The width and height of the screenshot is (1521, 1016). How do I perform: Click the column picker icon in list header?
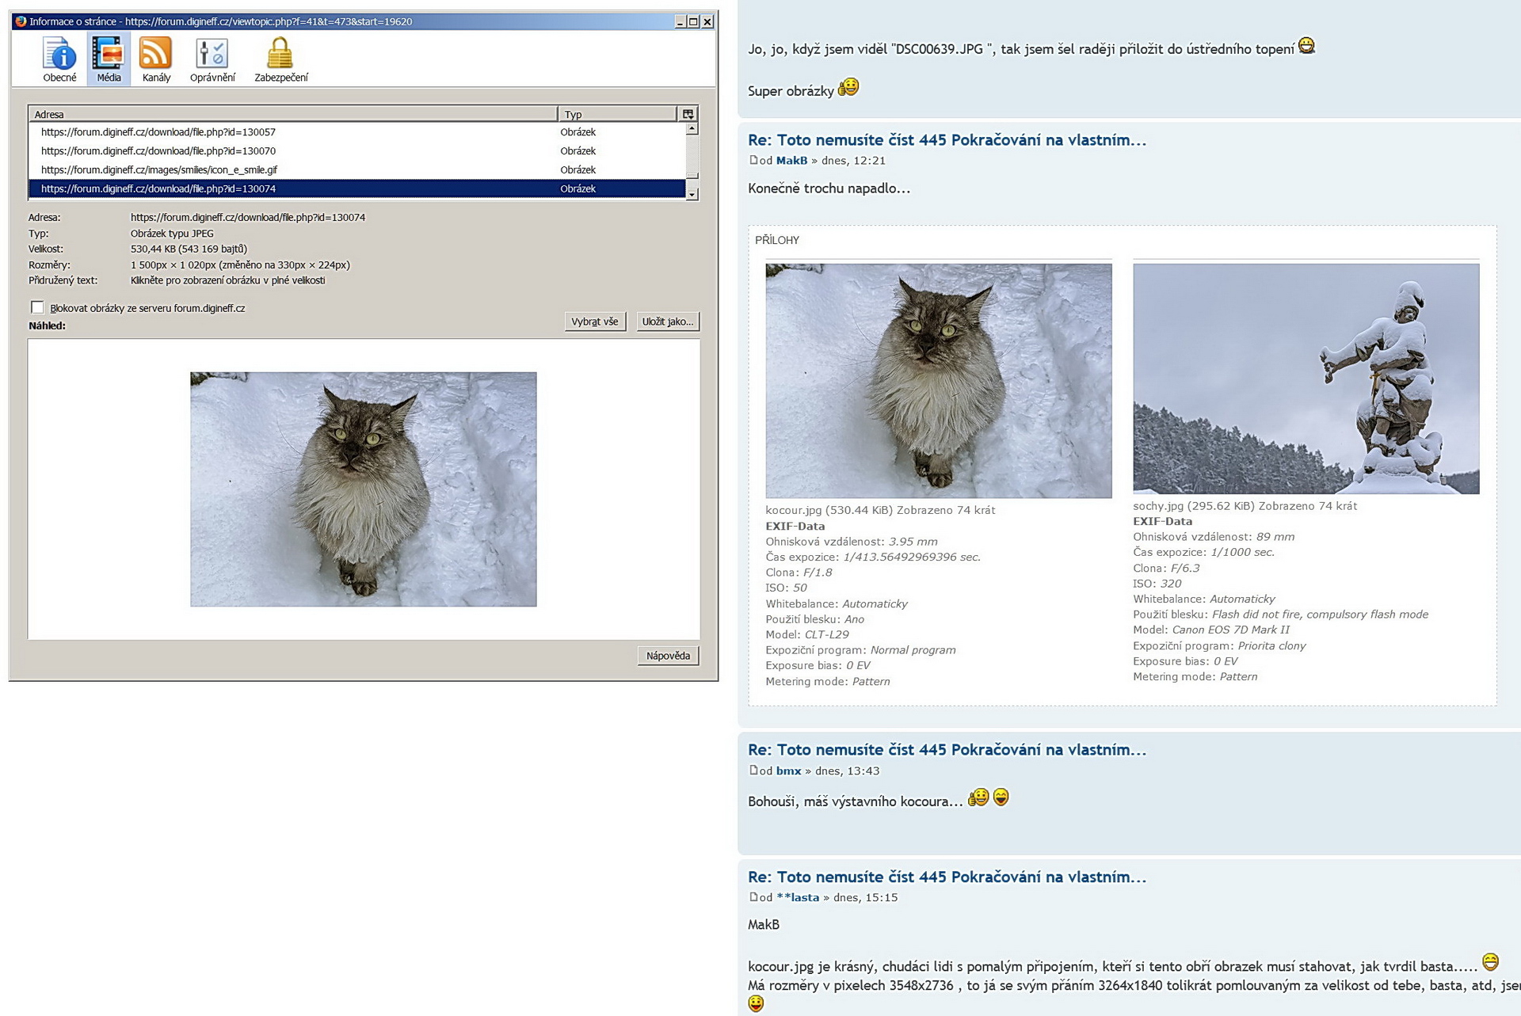point(688,114)
